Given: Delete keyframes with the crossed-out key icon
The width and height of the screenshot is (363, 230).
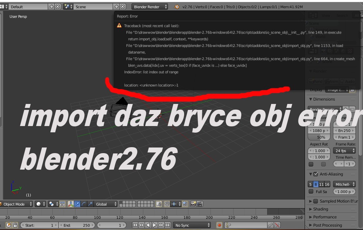Looking at the screenshot, I should (x=277, y=225).
